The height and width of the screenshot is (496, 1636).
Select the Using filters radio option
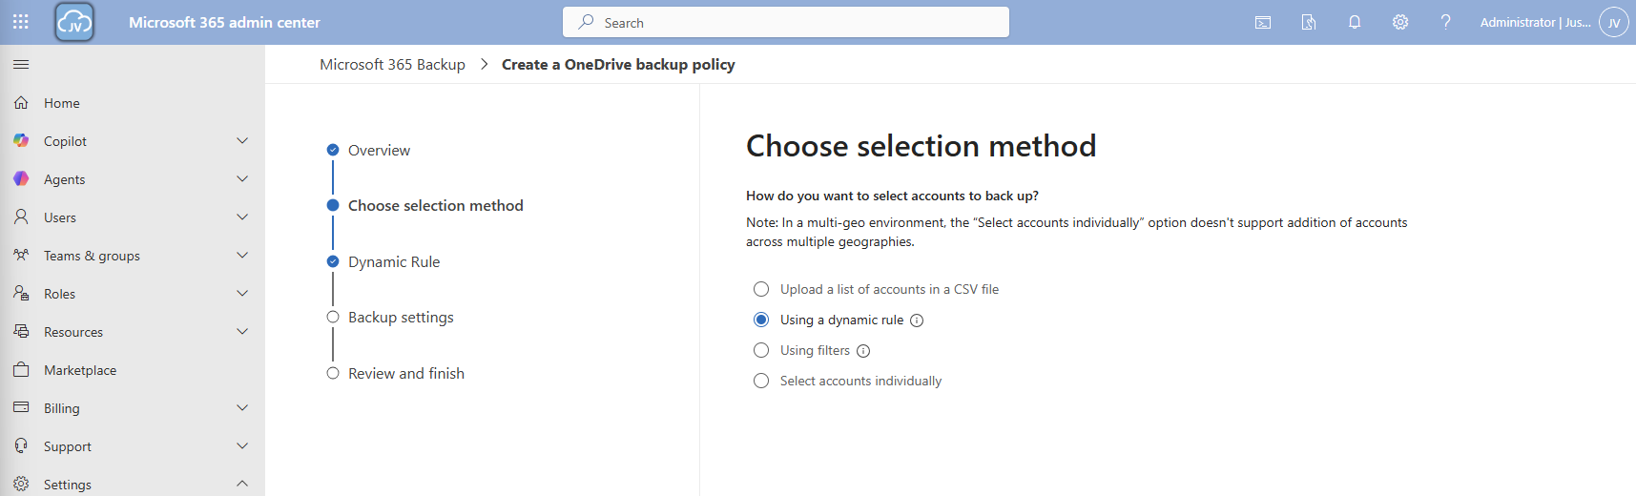click(x=761, y=350)
